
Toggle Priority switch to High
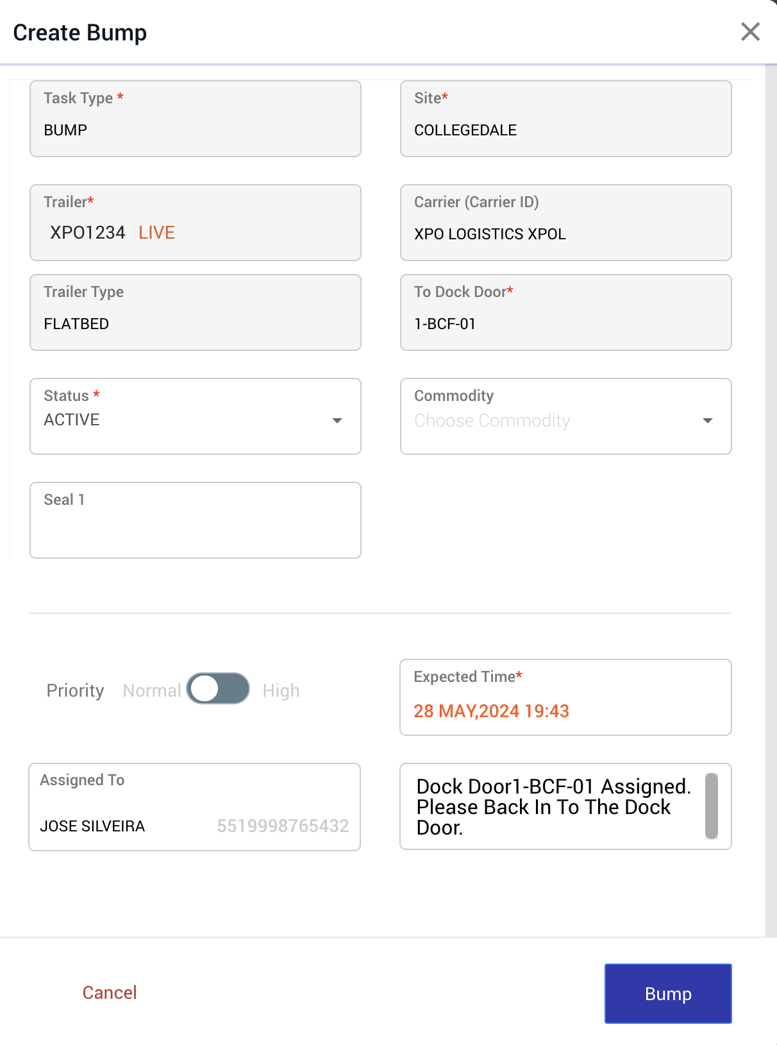pos(218,689)
